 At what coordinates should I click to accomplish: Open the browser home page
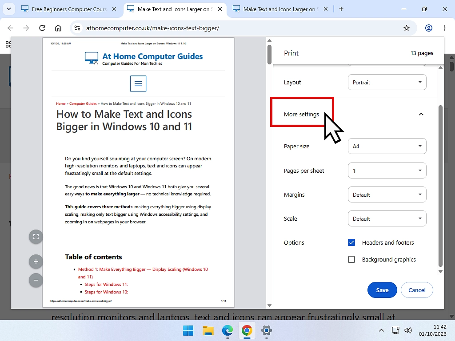point(58,28)
